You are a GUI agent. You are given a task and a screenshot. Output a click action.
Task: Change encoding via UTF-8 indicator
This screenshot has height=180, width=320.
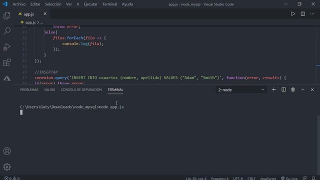pos(238,178)
